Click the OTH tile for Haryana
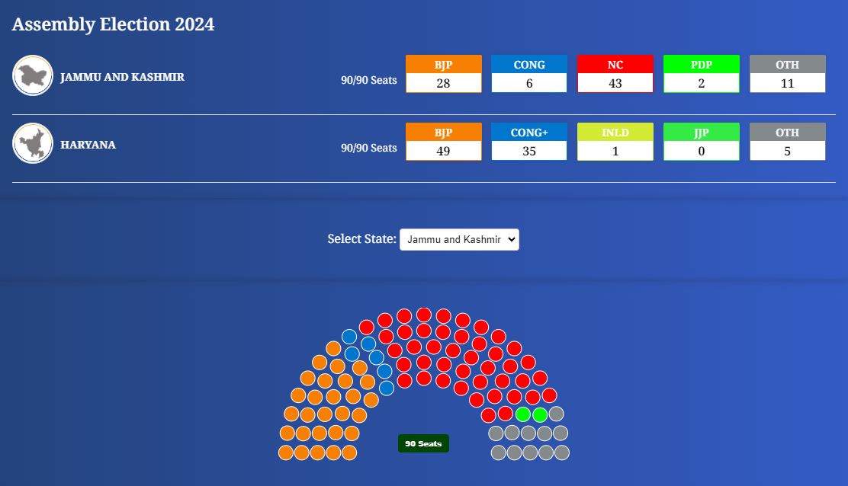 tap(788, 142)
